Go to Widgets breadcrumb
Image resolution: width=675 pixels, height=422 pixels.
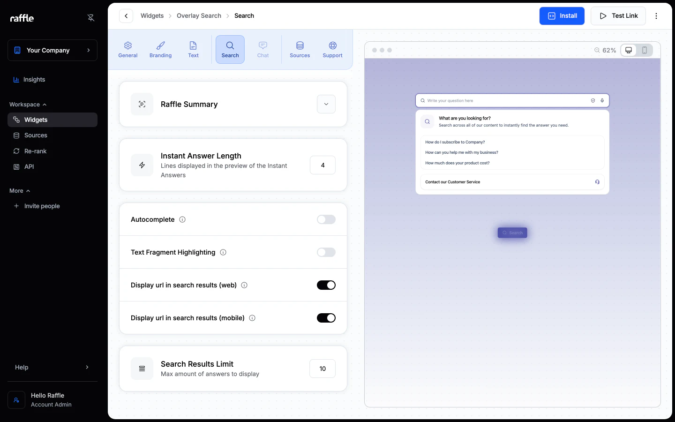tap(152, 16)
